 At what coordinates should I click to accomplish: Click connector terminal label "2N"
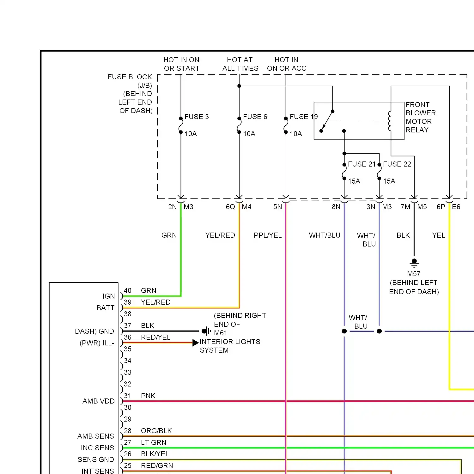click(172, 207)
